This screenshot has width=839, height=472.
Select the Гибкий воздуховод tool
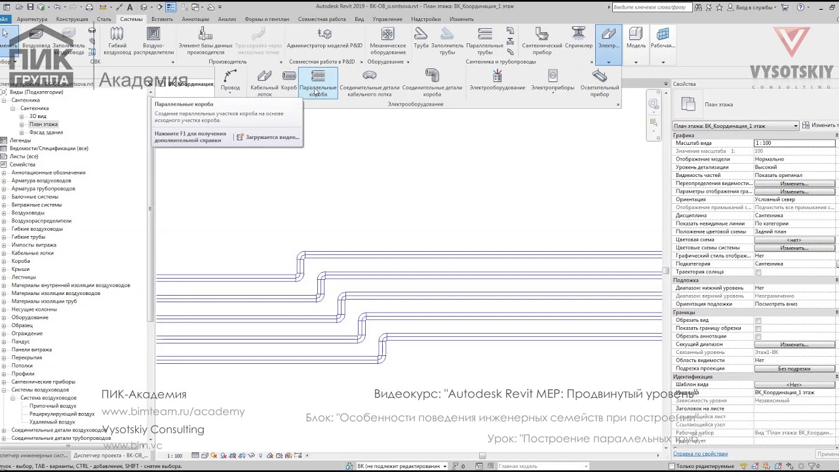(x=117, y=41)
